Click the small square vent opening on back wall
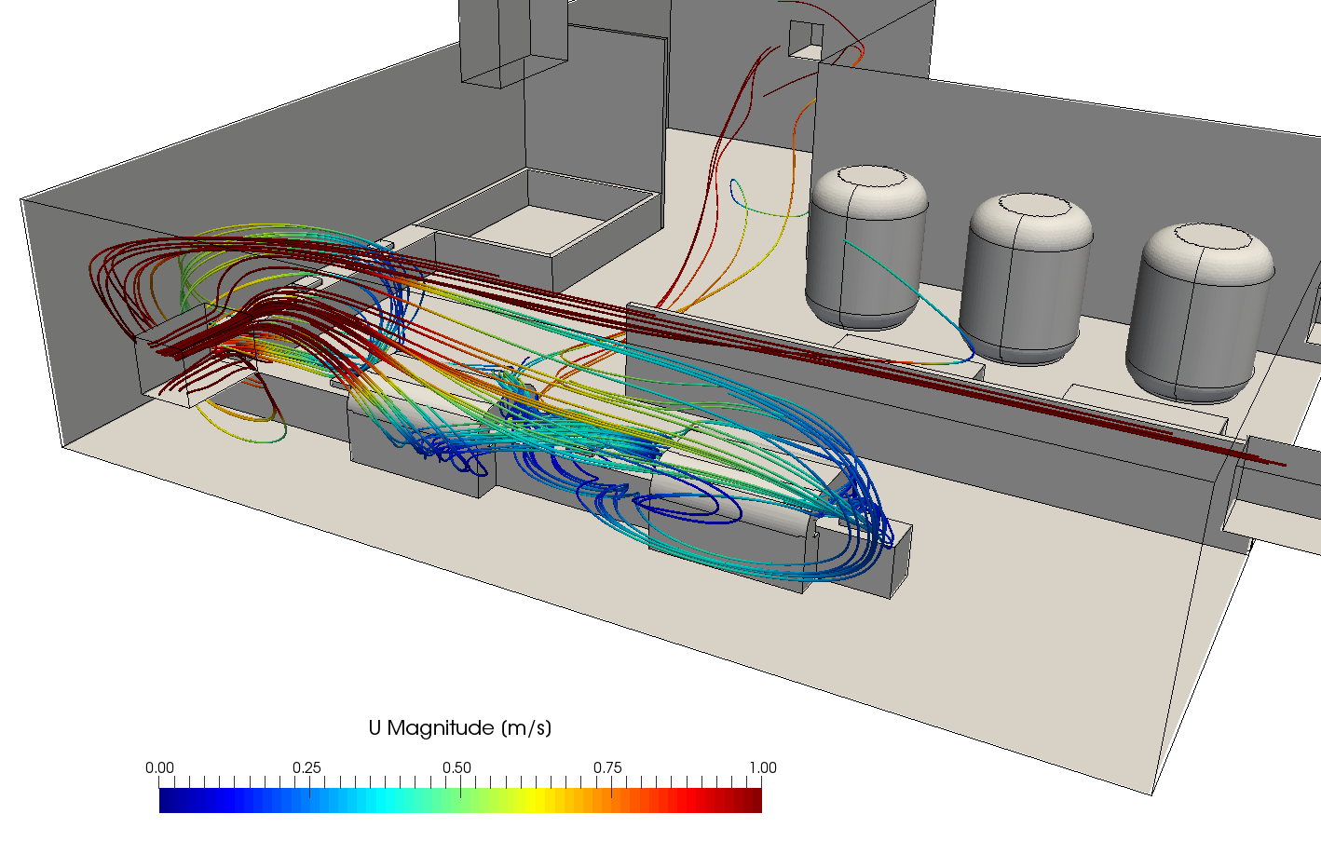Image resolution: width=1321 pixels, height=868 pixels. pos(806,35)
